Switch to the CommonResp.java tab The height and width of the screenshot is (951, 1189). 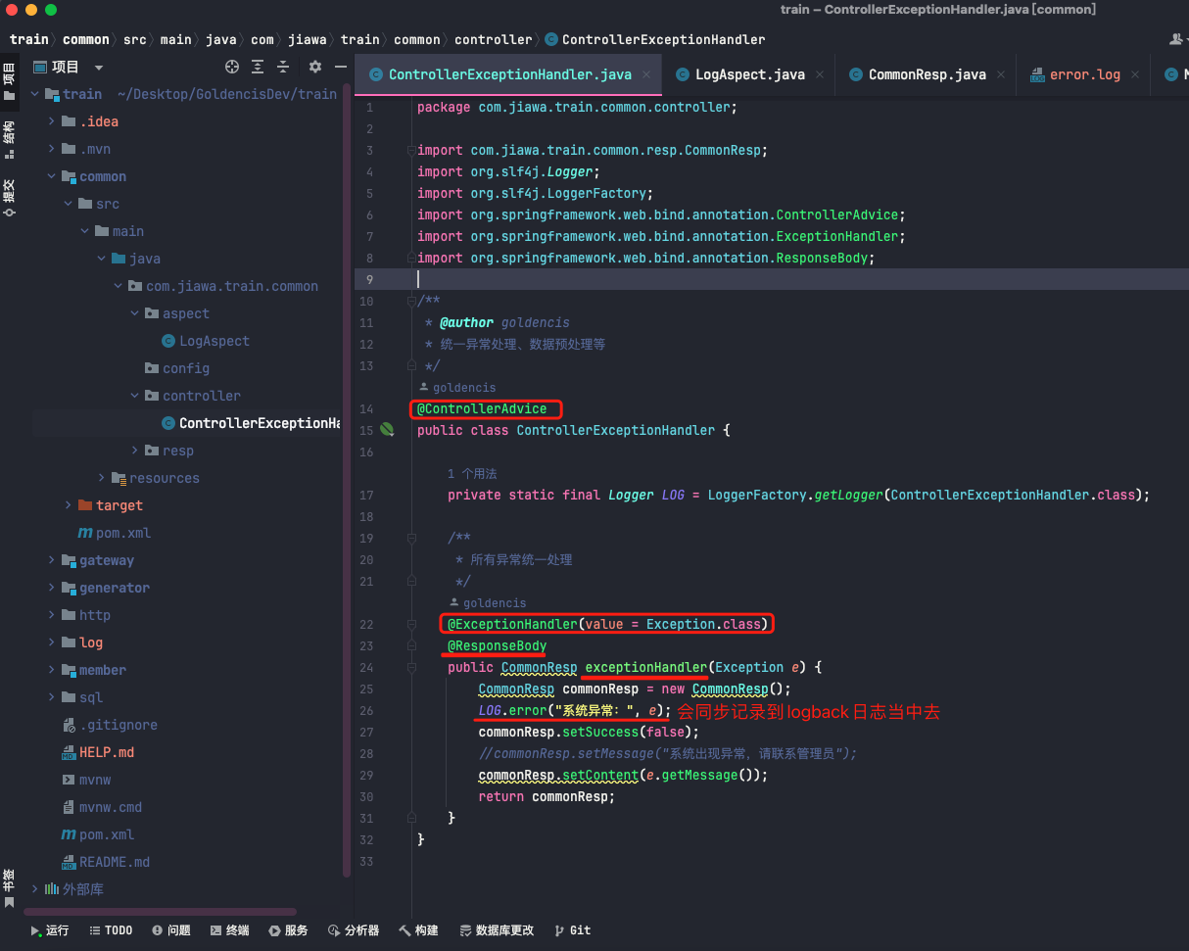[927, 74]
